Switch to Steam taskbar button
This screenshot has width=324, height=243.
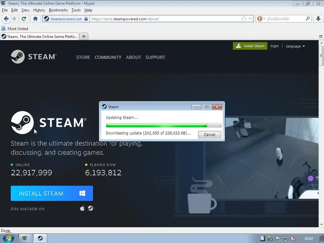click(40, 238)
